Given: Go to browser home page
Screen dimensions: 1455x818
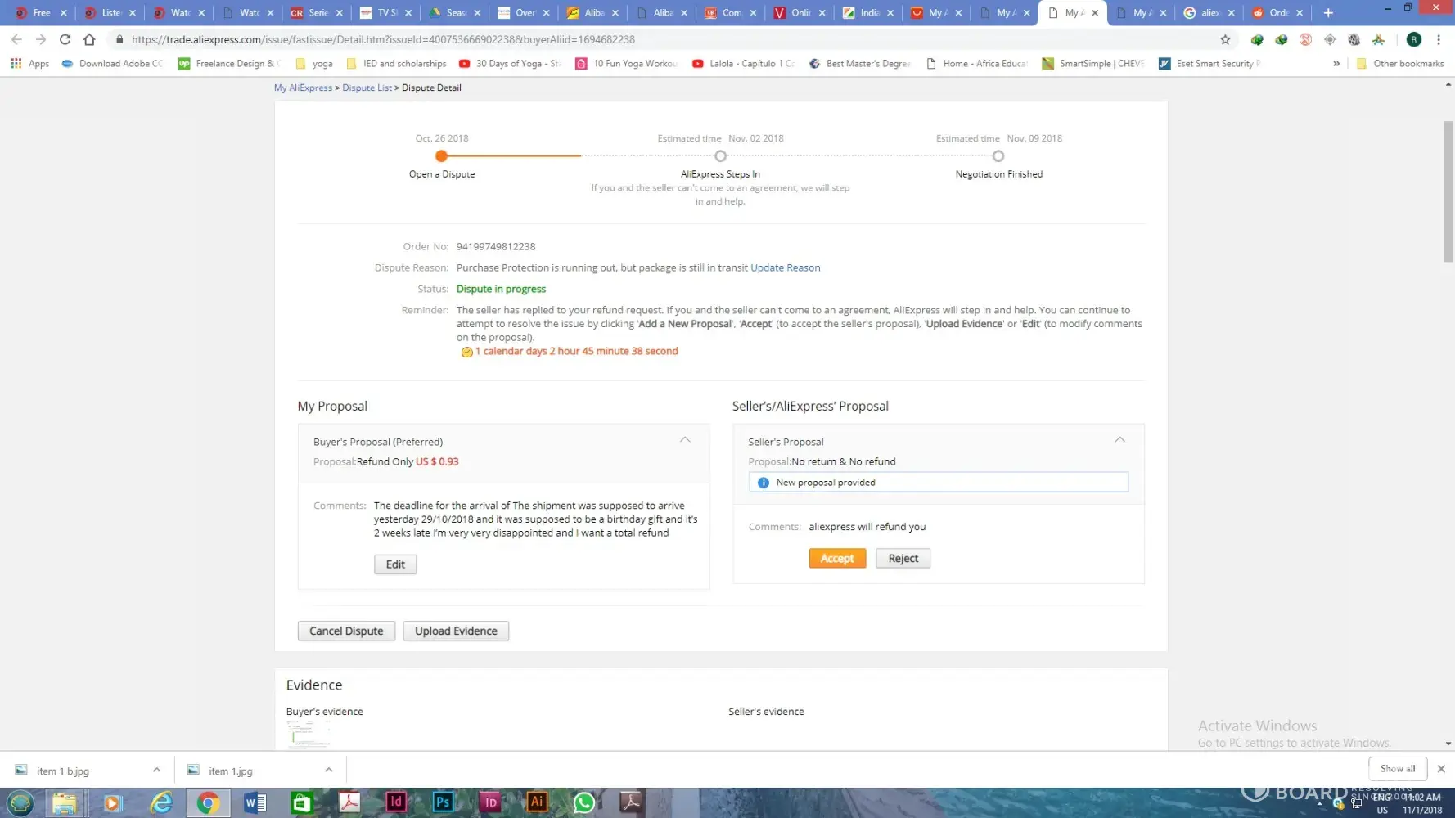Looking at the screenshot, I should coord(90,39).
